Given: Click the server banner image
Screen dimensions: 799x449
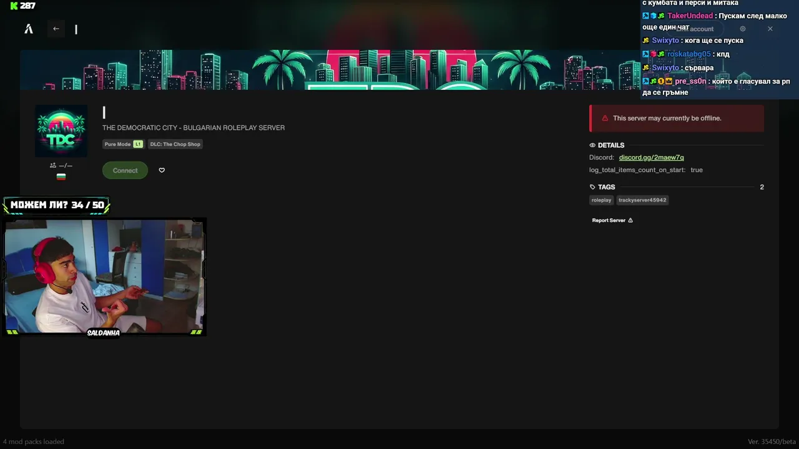Looking at the screenshot, I should [x=331, y=70].
